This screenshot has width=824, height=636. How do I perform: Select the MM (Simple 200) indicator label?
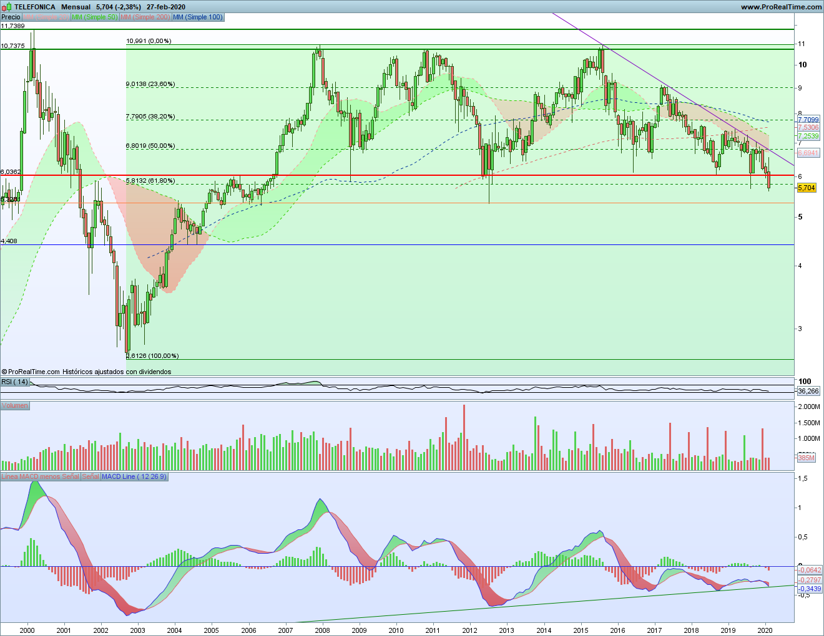145,17
